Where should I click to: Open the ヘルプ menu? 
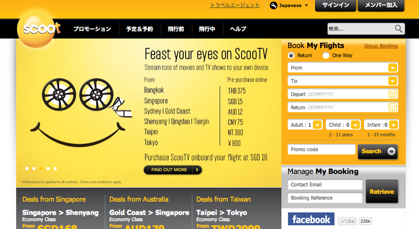[238, 29]
